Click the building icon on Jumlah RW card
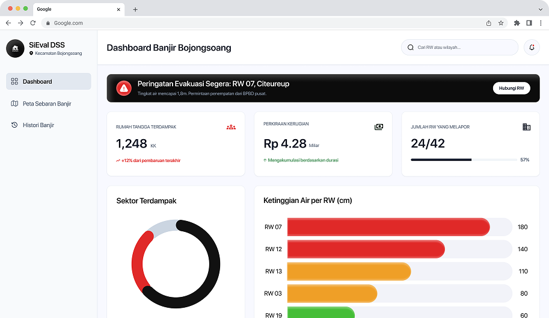The image size is (549, 318). tap(526, 127)
